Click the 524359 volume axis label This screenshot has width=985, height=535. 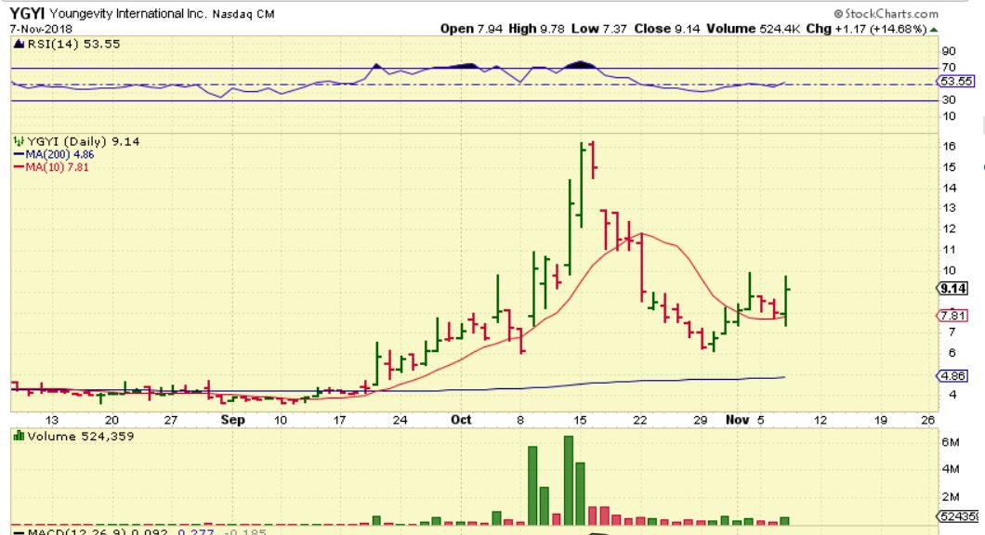(958, 516)
